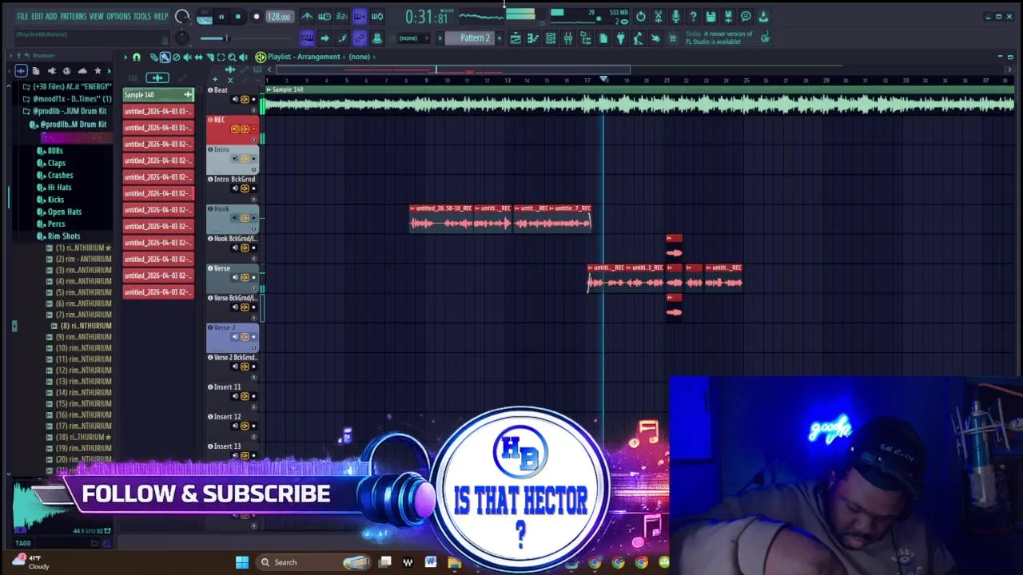
Task: Expand the Kicks folder
Action: (55, 200)
